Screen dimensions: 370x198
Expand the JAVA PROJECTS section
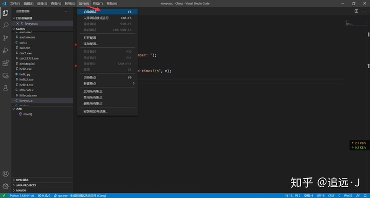[42, 185]
